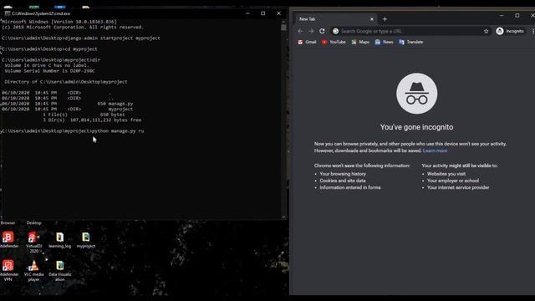Click the command prompt scrollbar up arrow

284,21
